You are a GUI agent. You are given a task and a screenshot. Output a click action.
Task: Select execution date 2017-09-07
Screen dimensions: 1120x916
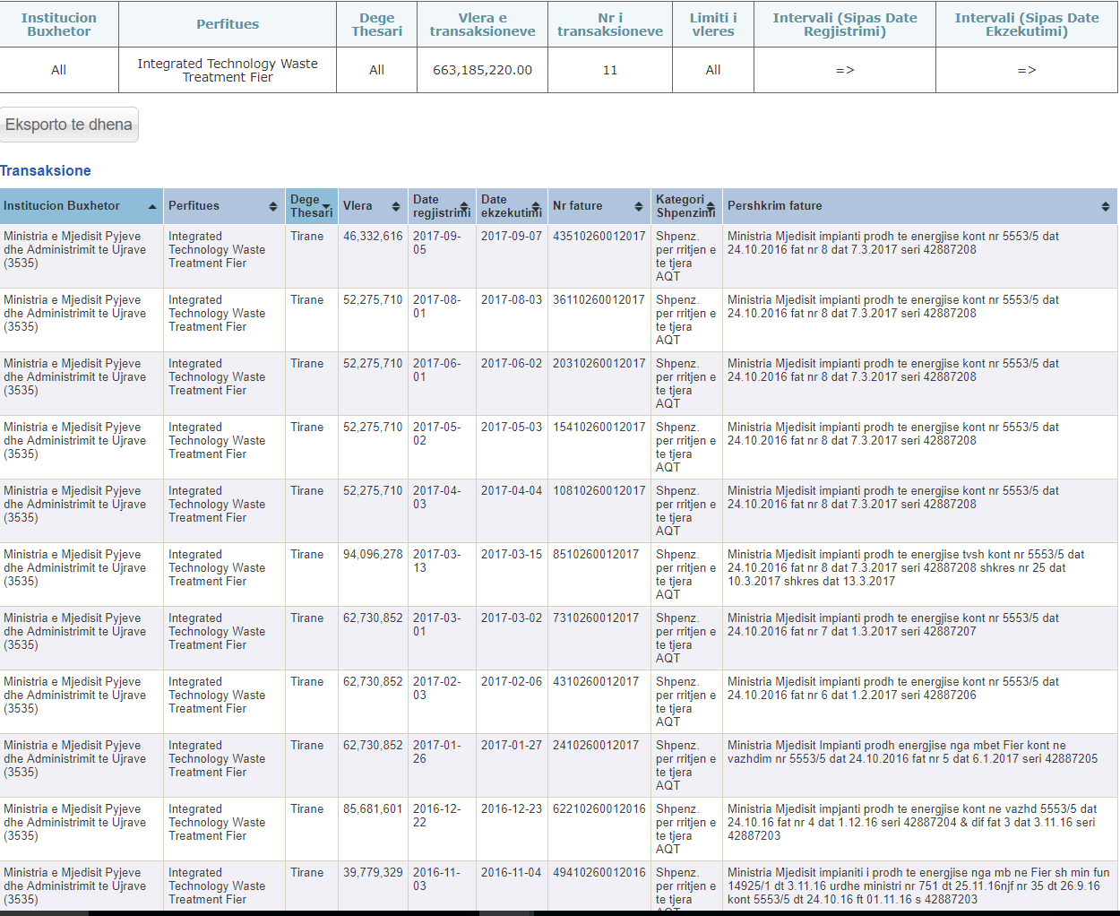coord(512,237)
